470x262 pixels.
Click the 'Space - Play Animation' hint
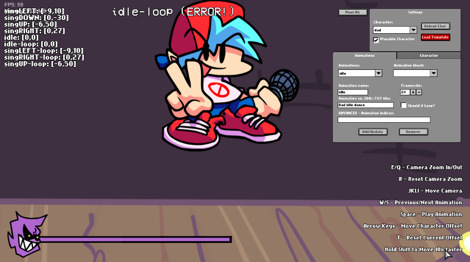(431, 214)
